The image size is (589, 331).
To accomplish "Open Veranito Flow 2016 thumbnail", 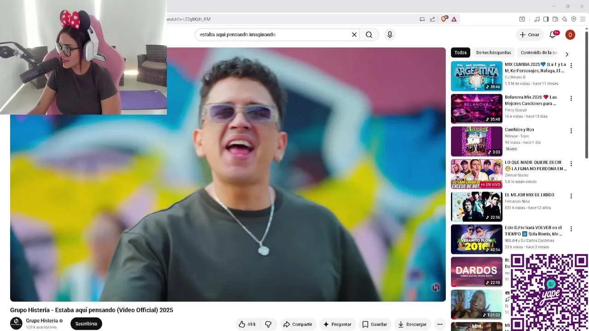I will coord(476,239).
